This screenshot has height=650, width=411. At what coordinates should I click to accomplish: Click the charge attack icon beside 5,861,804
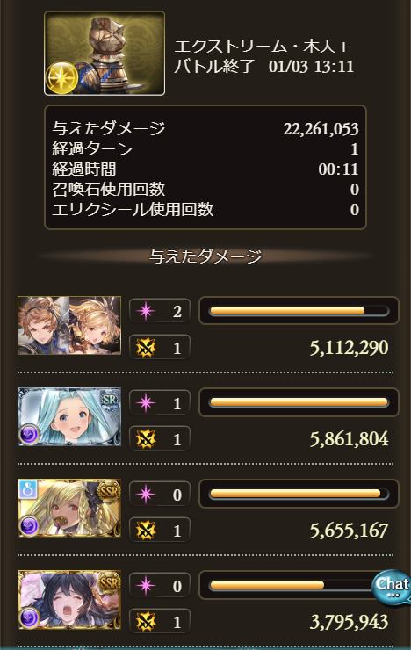[x=146, y=438]
